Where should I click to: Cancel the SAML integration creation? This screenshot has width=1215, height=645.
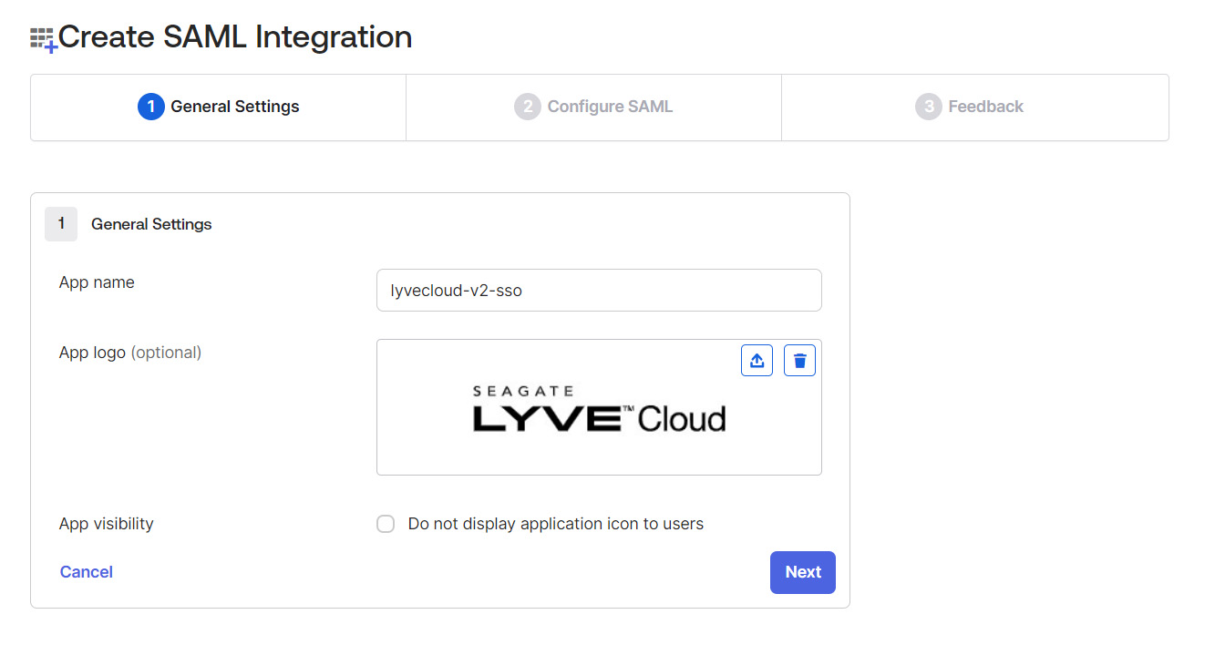tap(86, 571)
